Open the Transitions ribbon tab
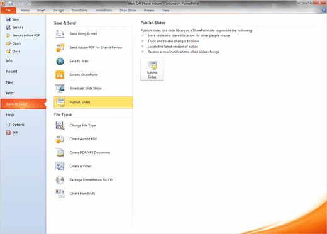327x234 pixels. [x=79, y=10]
